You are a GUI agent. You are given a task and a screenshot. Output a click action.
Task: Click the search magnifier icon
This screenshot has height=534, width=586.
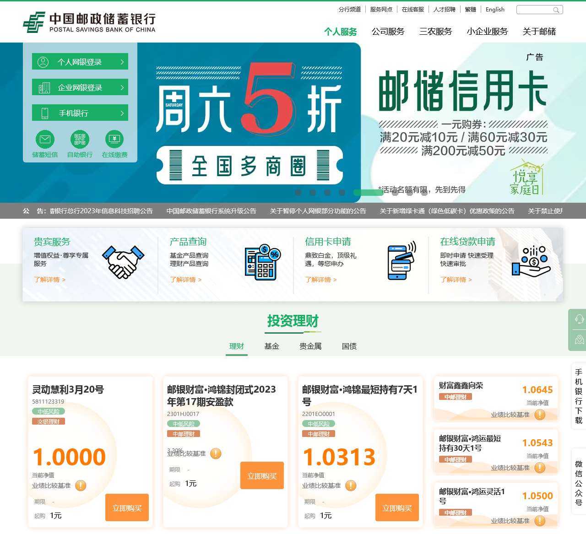pos(556,10)
